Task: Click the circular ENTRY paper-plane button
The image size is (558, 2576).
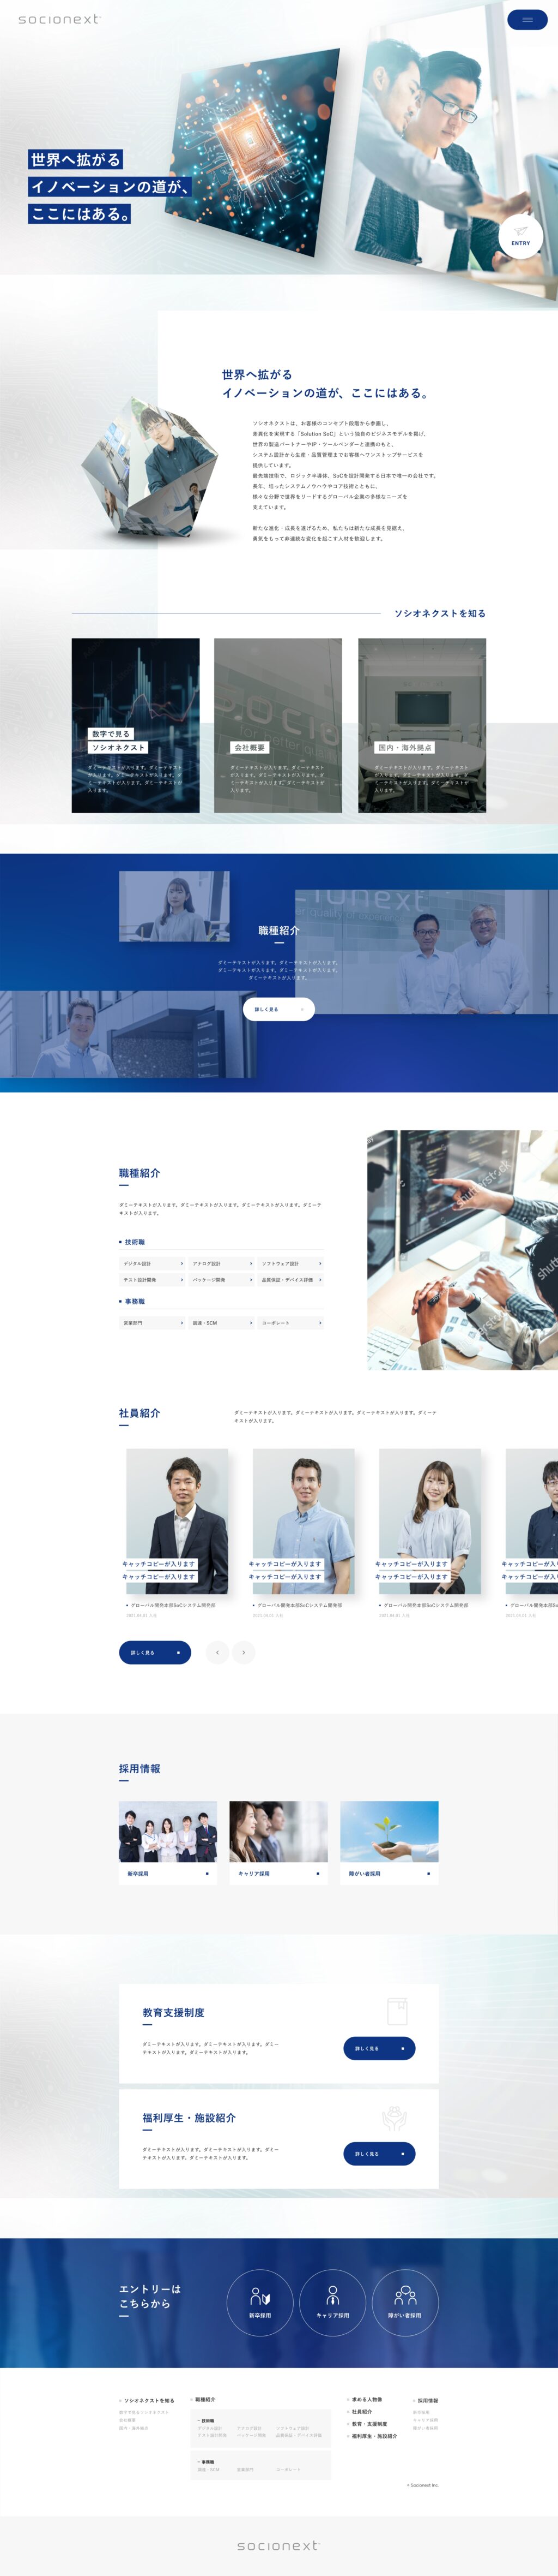Action: [520, 236]
